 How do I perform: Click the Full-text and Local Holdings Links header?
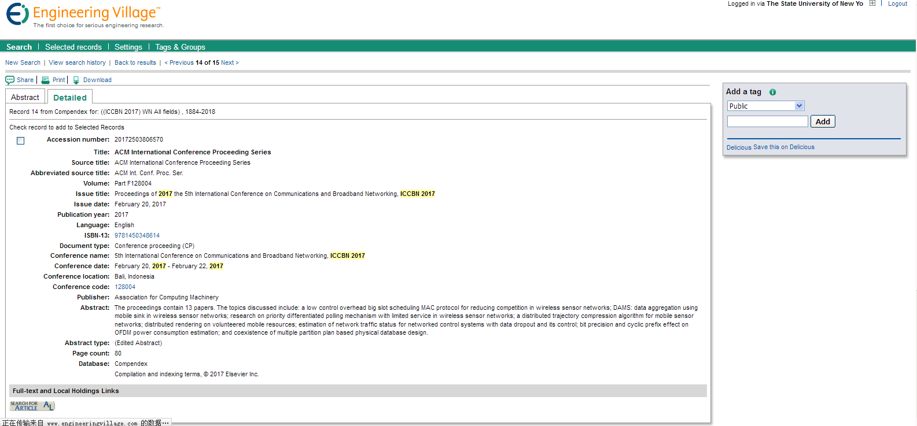point(358,391)
